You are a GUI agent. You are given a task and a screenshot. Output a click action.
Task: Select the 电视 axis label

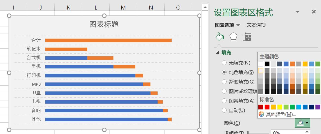point(36,102)
